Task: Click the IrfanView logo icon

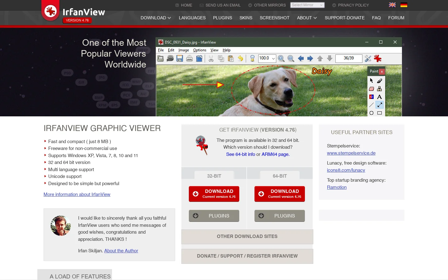Action: click(50, 11)
